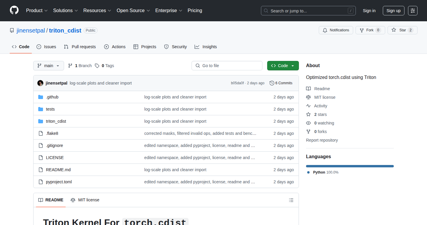Open commit hash b05da0f
Image resolution: width=427 pixels, height=225 pixels.
coord(237,83)
